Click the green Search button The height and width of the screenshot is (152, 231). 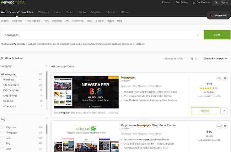[x=217, y=35]
